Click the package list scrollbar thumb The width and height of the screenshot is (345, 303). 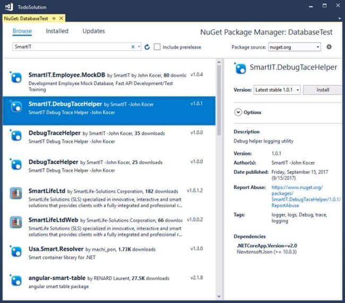[219, 100]
